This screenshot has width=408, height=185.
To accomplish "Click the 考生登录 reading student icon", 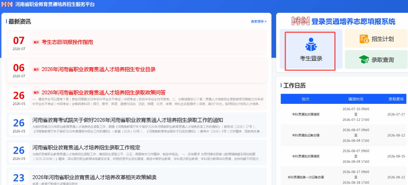I will point(311,45).
